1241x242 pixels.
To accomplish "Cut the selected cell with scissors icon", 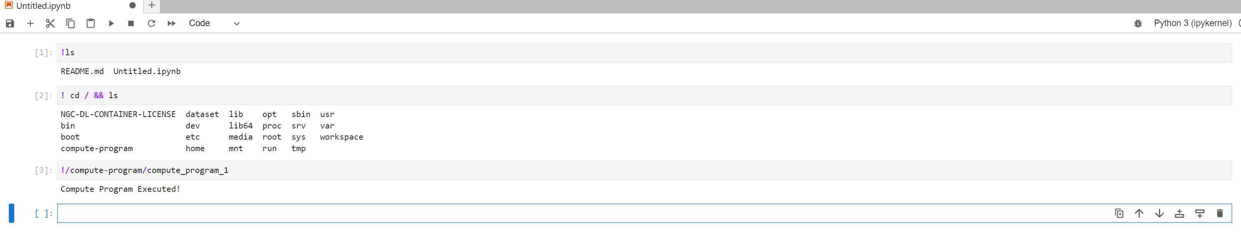I will (50, 23).
